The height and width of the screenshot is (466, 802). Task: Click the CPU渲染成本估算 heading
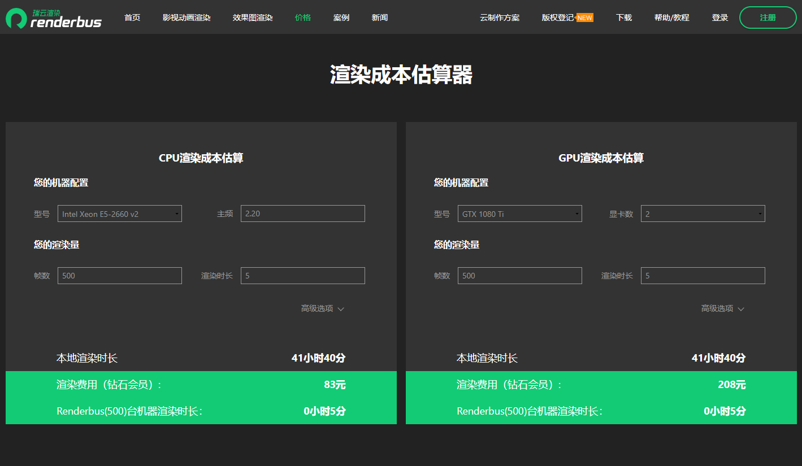(x=201, y=158)
